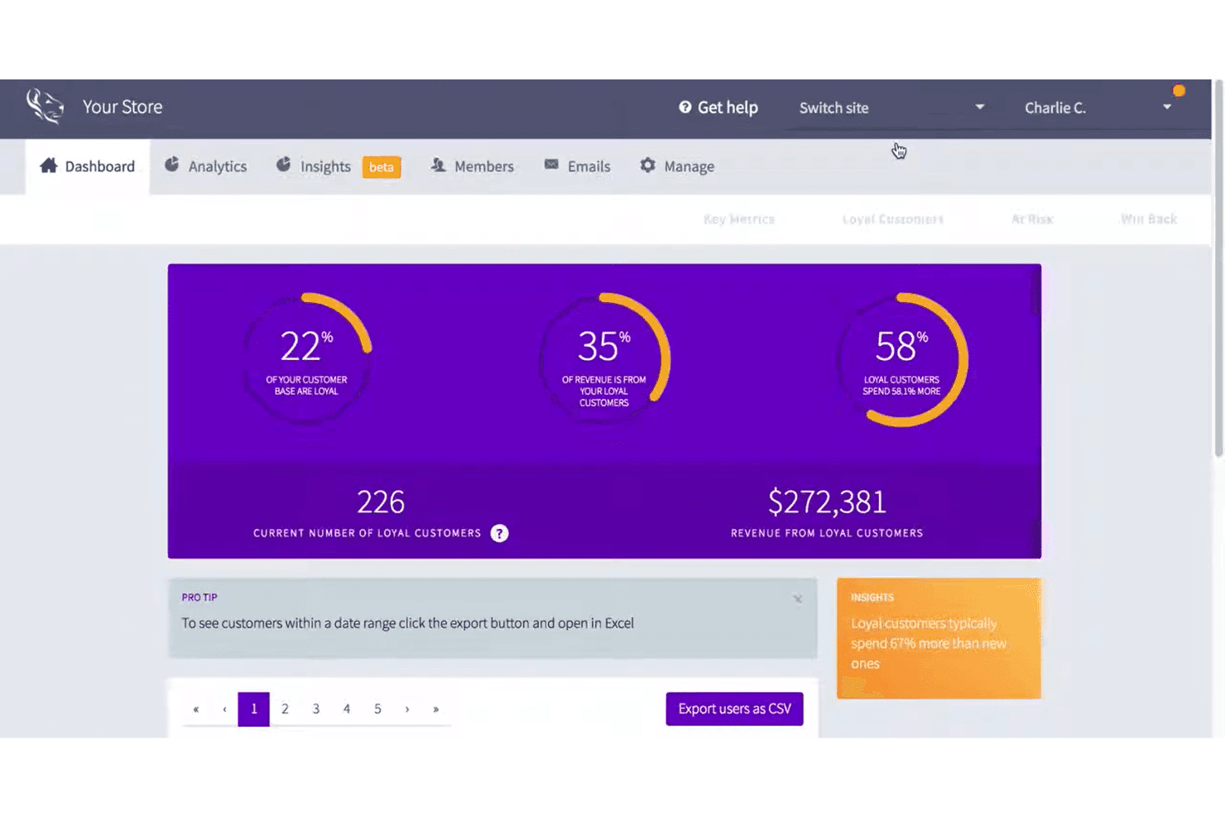Go to the Members tab
The image size is (1225, 817).
pos(473,166)
